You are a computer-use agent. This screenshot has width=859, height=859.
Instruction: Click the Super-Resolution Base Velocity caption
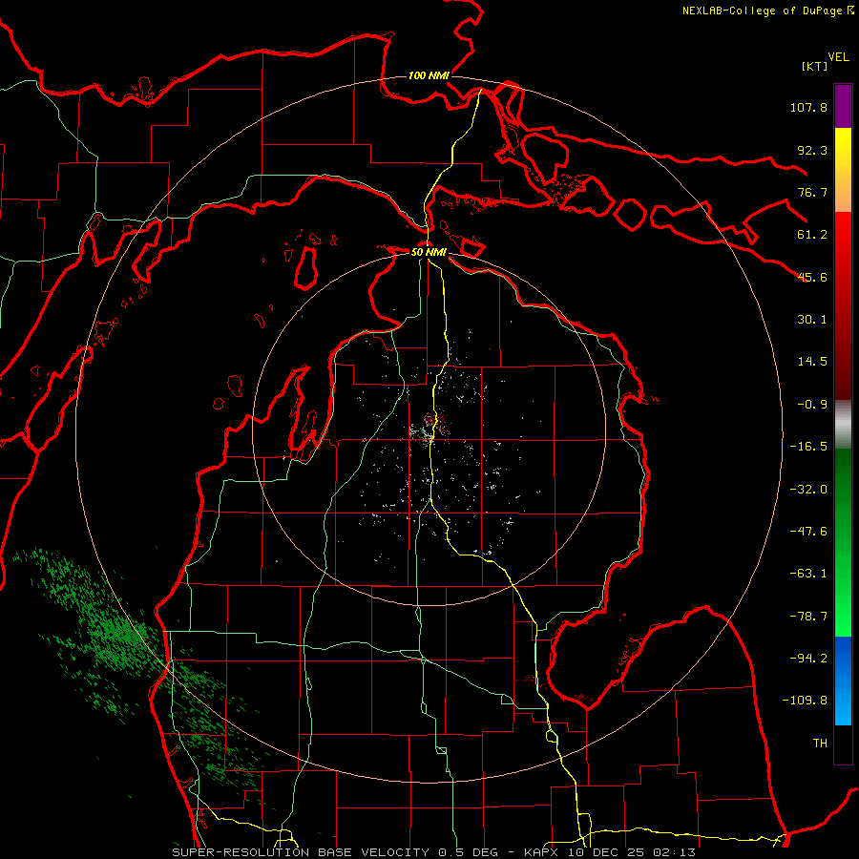[x=434, y=852]
